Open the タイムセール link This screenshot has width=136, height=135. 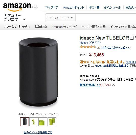tap(112, 8)
